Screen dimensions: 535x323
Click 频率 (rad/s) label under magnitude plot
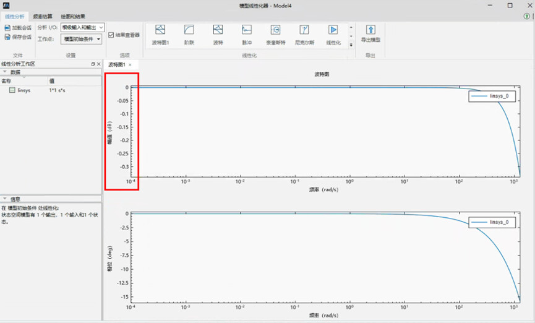click(324, 189)
